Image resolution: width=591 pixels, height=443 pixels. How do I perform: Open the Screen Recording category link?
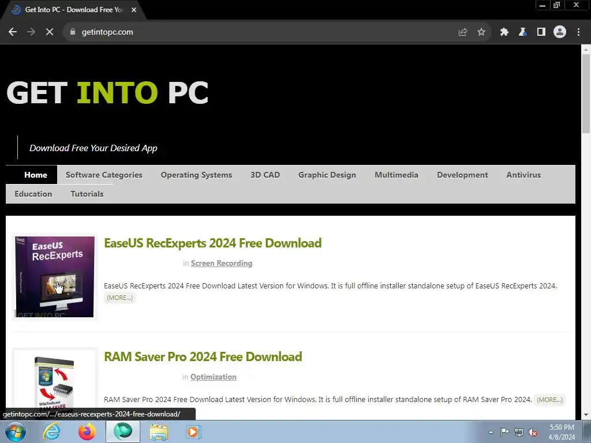click(222, 263)
